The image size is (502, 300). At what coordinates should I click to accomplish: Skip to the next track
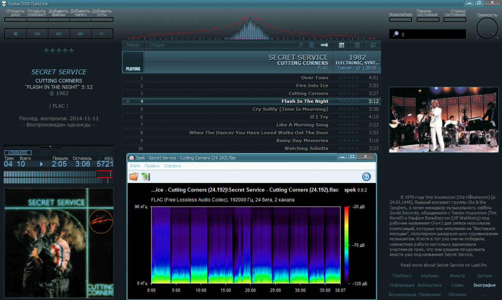[x=81, y=34]
